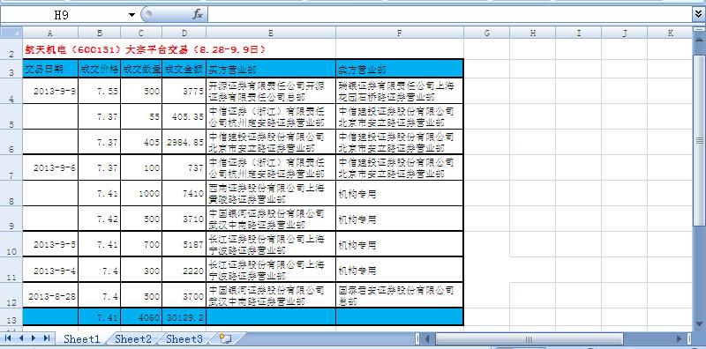Go to first sheet navigation arrow
706x349 pixels.
point(8,338)
